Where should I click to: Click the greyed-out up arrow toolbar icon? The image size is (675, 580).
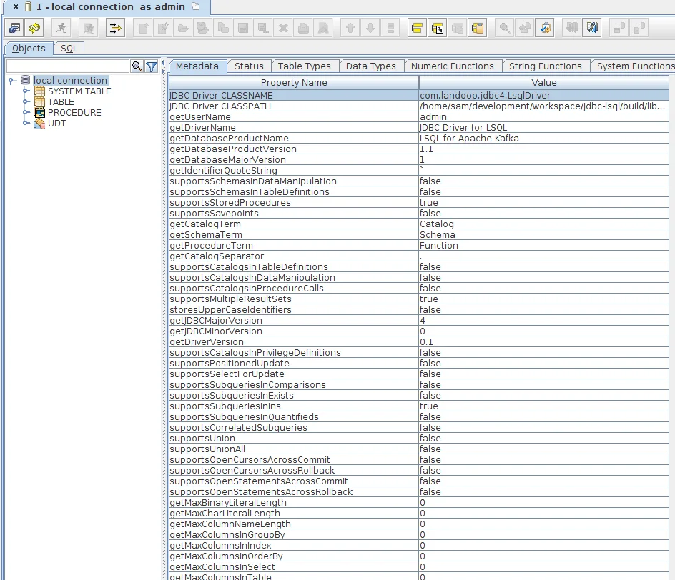[350, 29]
